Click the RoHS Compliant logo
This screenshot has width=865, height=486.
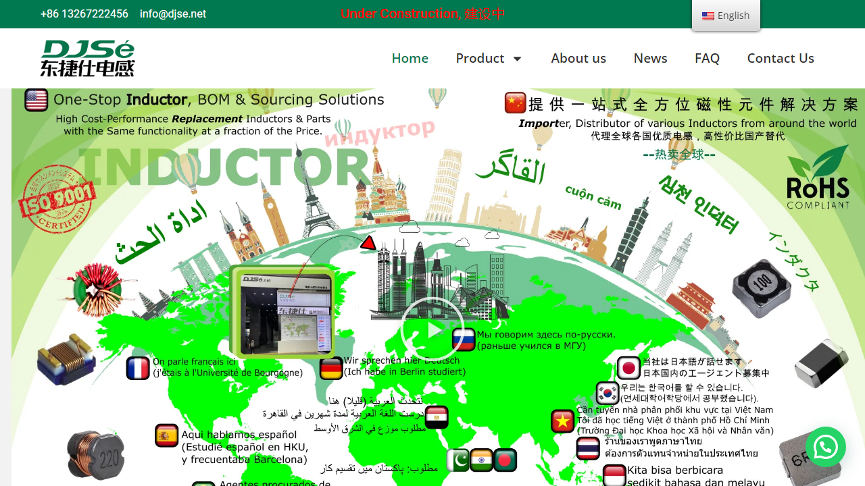point(818,178)
